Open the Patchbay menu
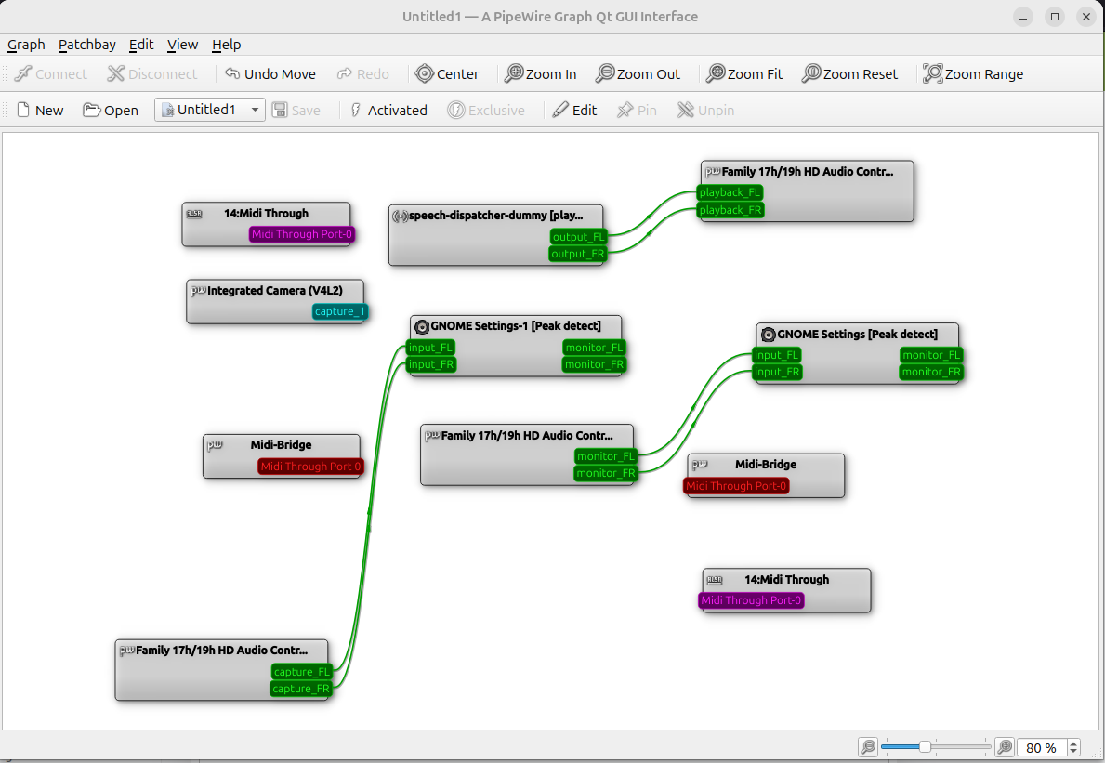 pos(87,45)
